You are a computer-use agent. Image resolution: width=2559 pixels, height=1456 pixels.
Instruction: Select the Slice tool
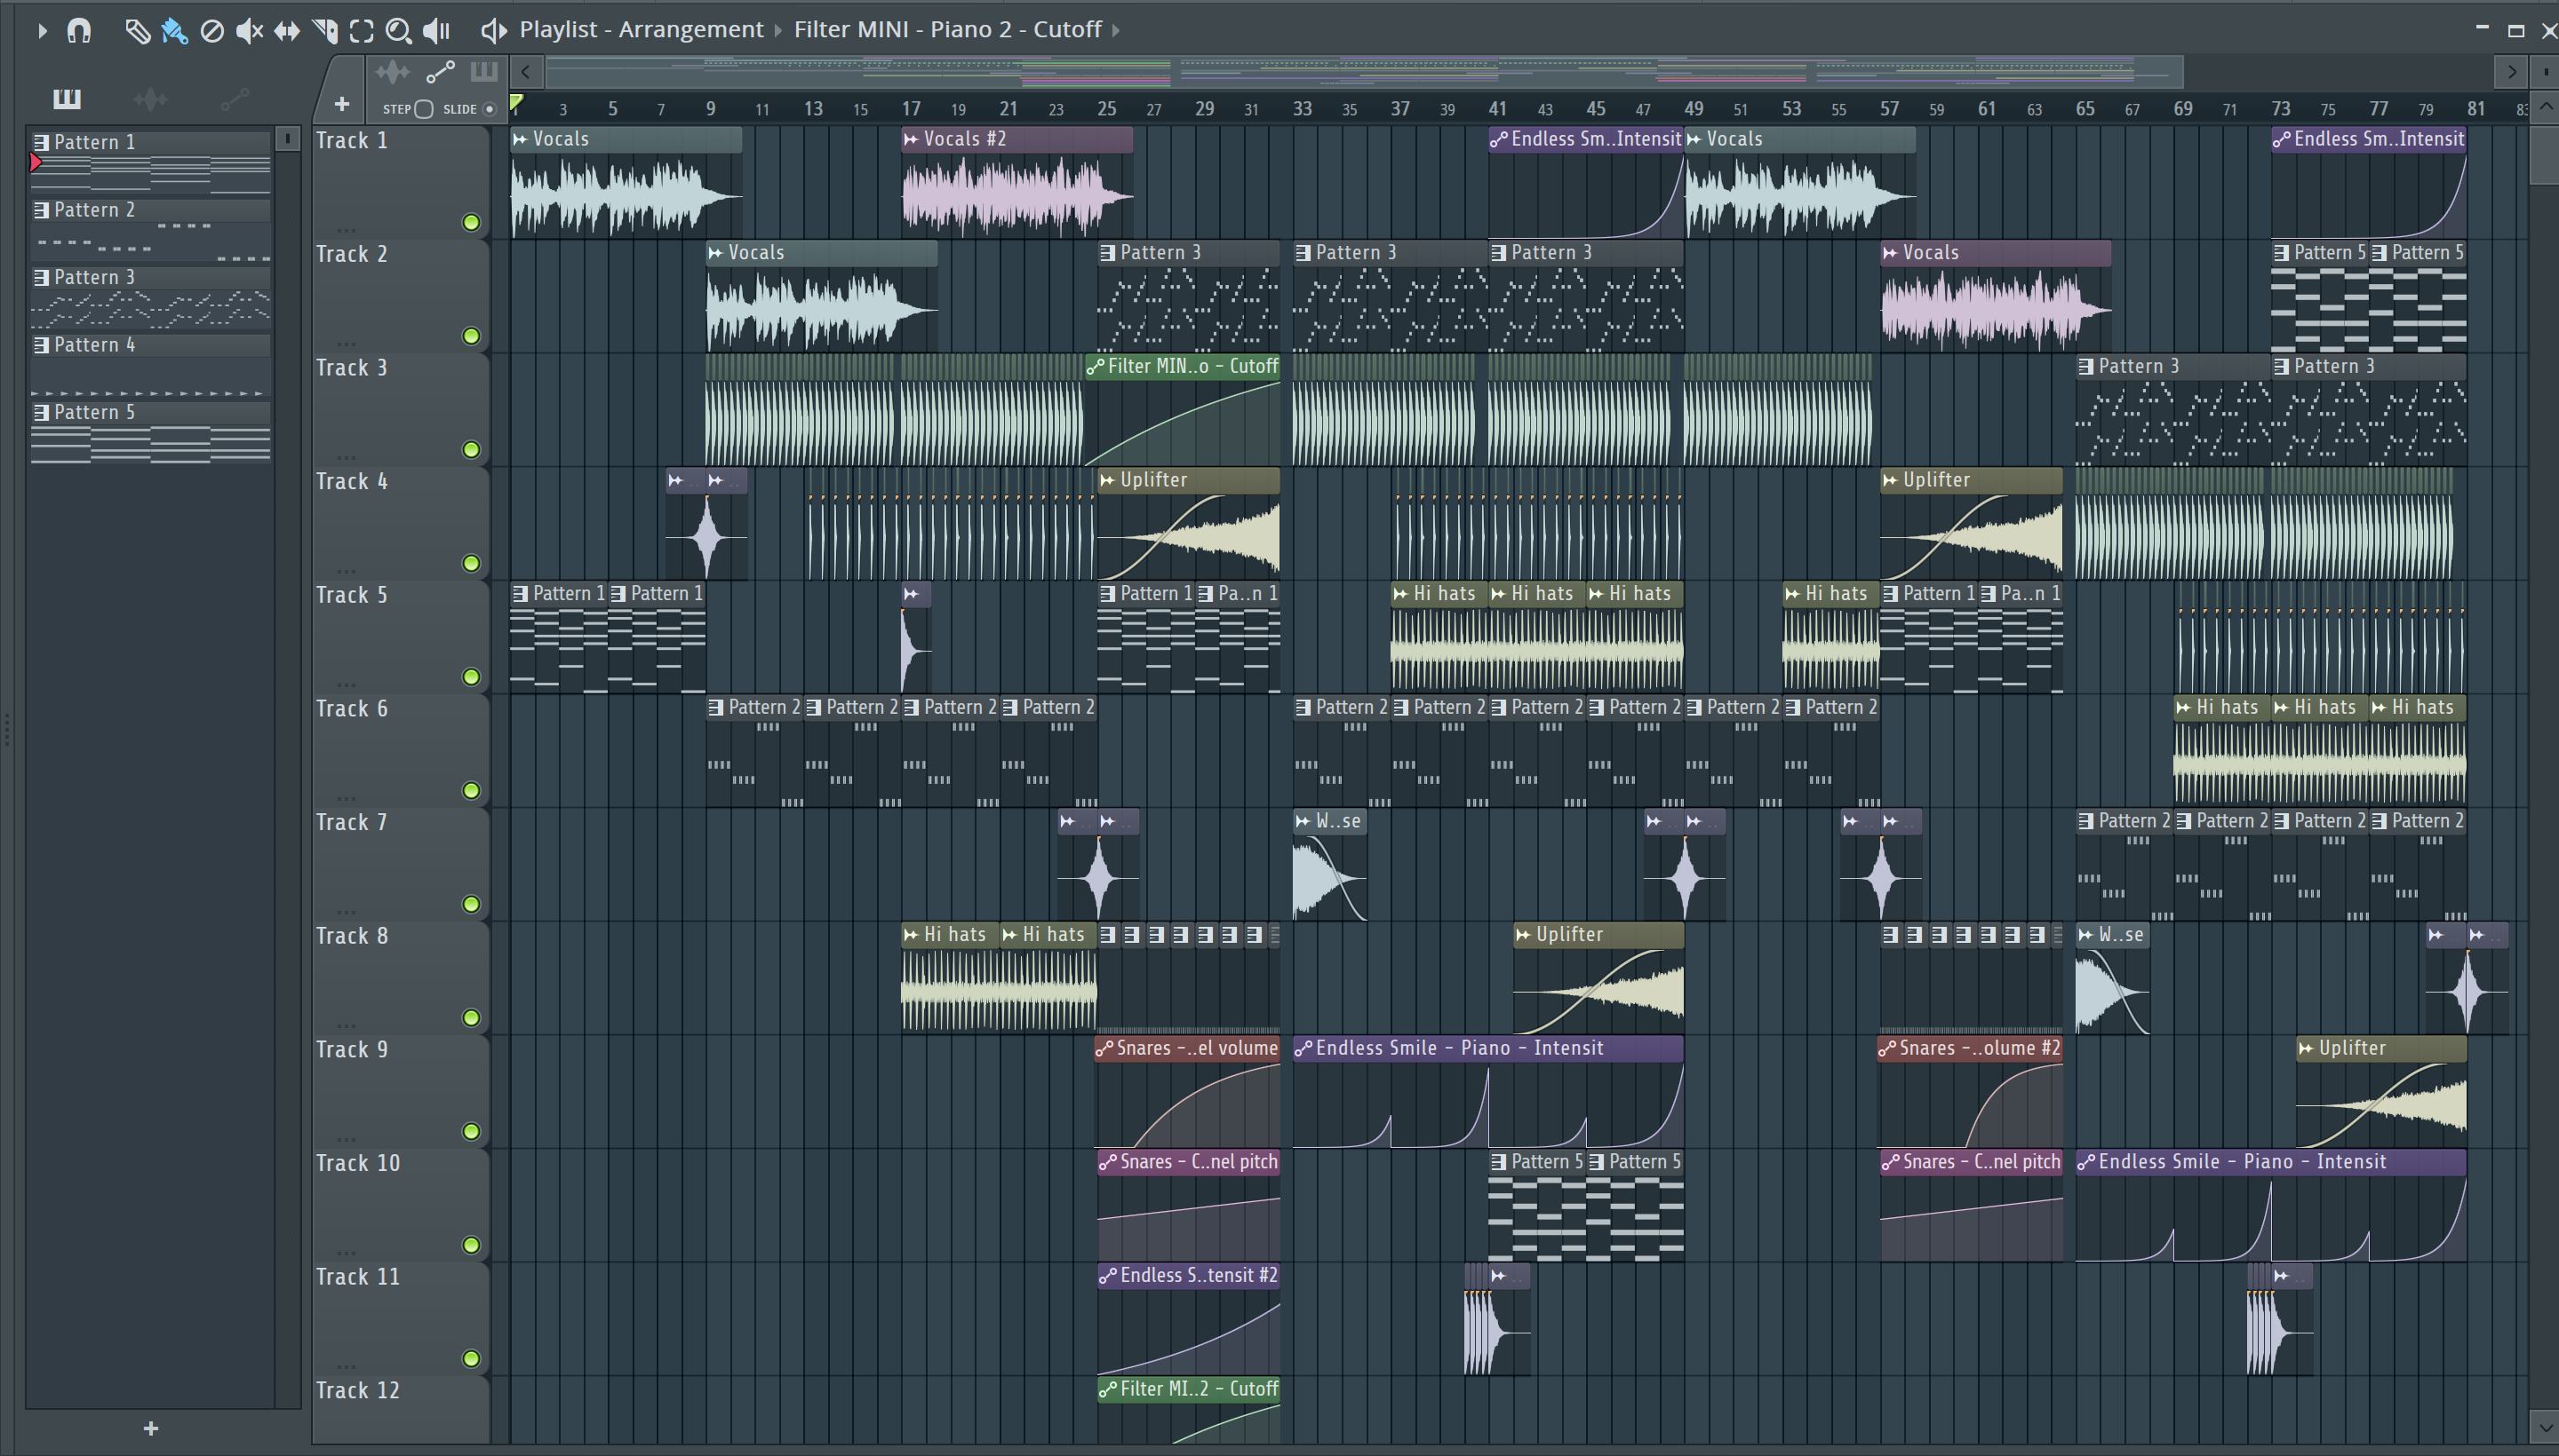point(325,31)
